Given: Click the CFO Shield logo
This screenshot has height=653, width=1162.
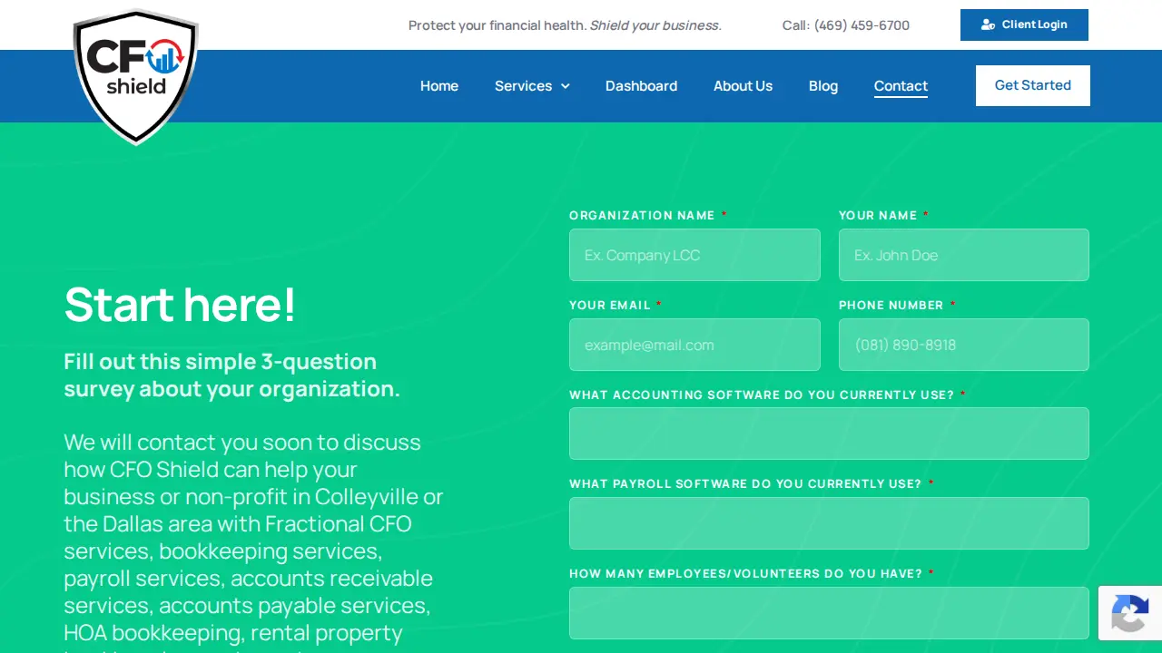Looking at the screenshot, I should coord(135,76).
